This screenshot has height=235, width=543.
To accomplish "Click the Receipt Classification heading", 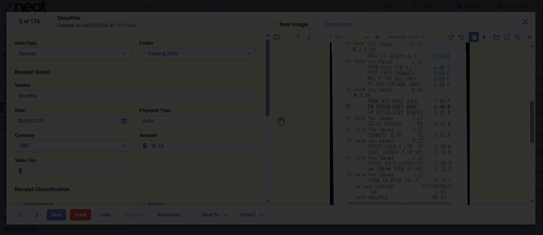I will pyautogui.click(x=42, y=189).
